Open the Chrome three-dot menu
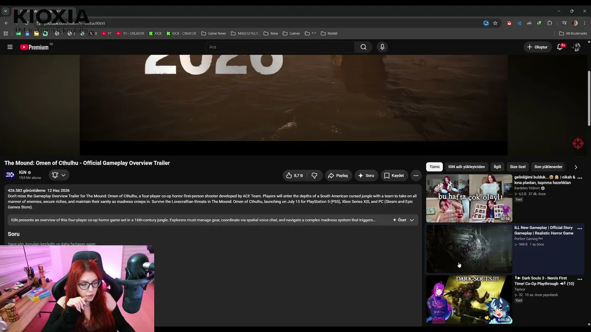 click(x=585, y=23)
